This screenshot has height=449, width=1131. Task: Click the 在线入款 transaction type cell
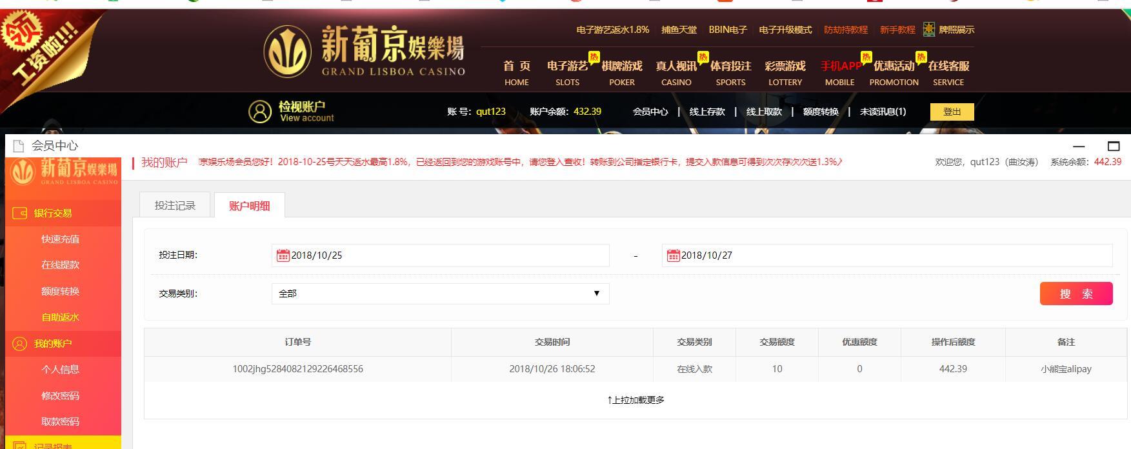[x=694, y=369]
